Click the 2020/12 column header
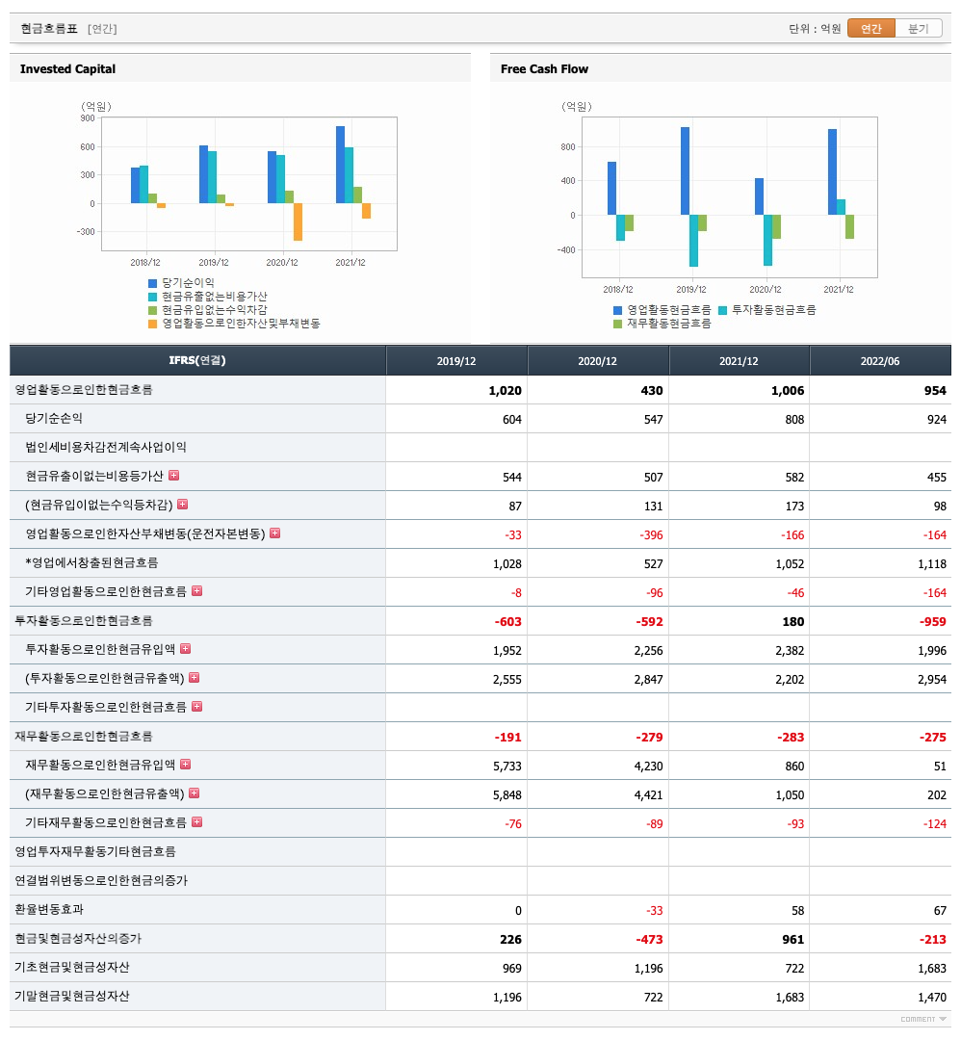The height and width of the screenshot is (1040, 961). tap(598, 361)
